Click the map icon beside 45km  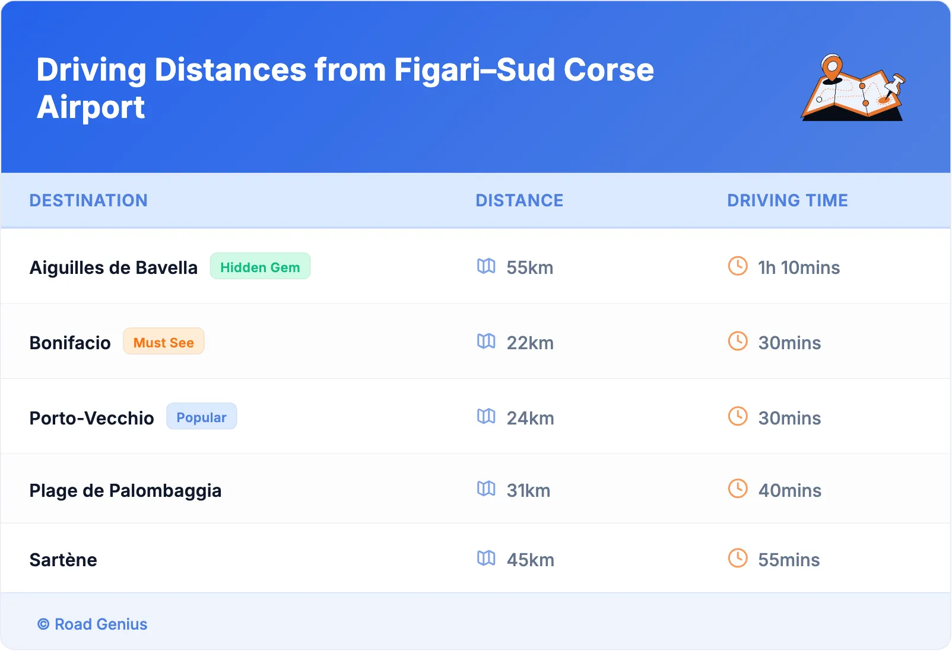tap(486, 559)
